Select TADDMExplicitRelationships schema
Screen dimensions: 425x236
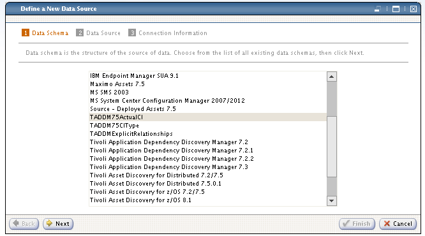[207, 134]
